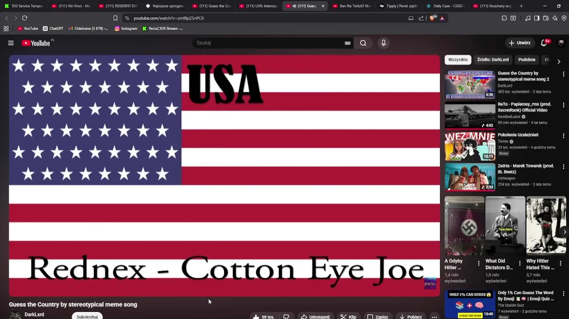The width and height of the screenshot is (569, 319).
Task: Go back with the browser back arrow
Action: (x=6, y=18)
